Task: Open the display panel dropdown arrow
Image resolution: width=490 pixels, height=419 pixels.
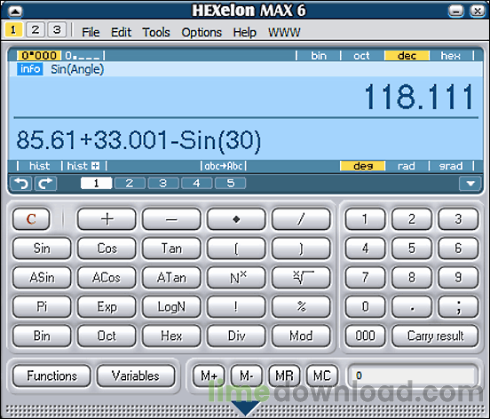Action: (x=470, y=184)
